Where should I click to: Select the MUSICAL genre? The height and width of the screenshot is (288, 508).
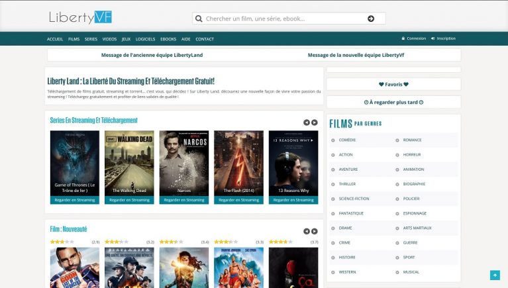tap(411, 272)
